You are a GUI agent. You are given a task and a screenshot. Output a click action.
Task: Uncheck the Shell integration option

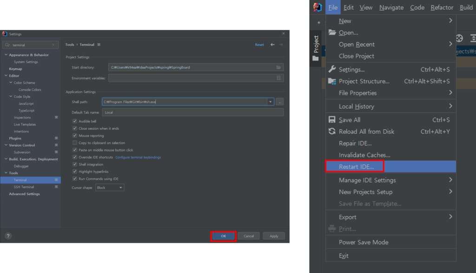pyautogui.click(x=75, y=164)
